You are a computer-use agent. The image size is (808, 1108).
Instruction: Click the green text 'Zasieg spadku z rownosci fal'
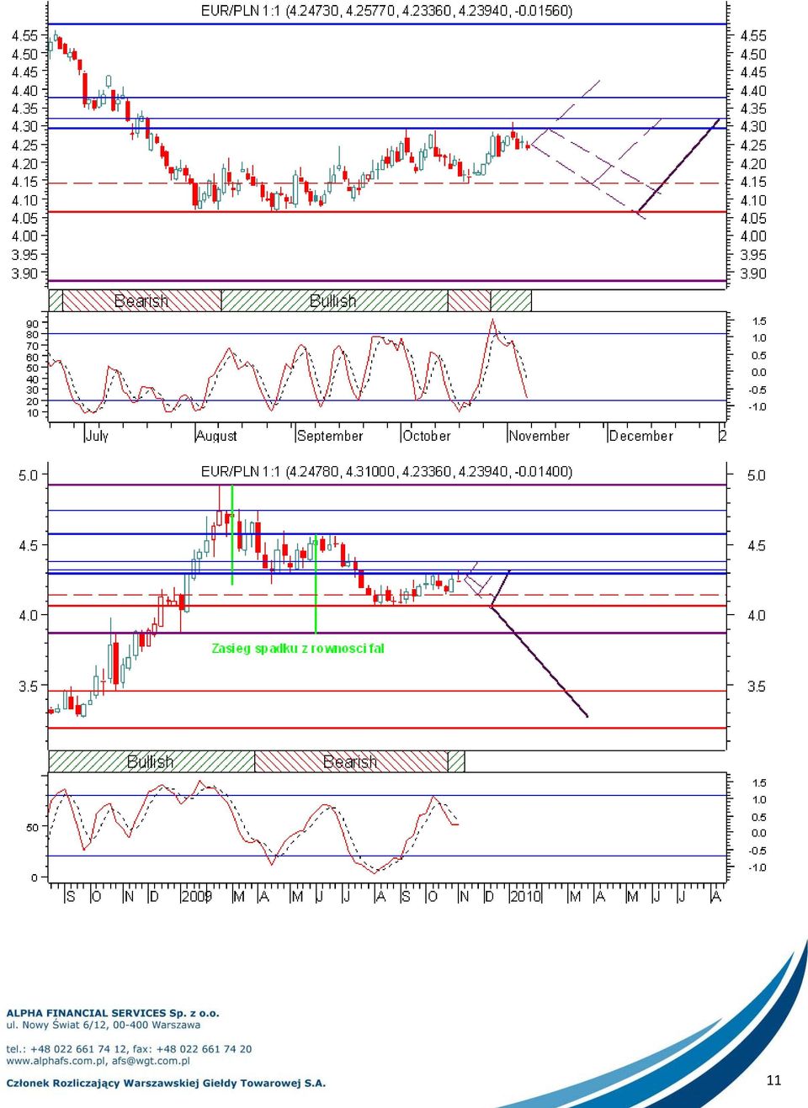pyautogui.click(x=298, y=649)
